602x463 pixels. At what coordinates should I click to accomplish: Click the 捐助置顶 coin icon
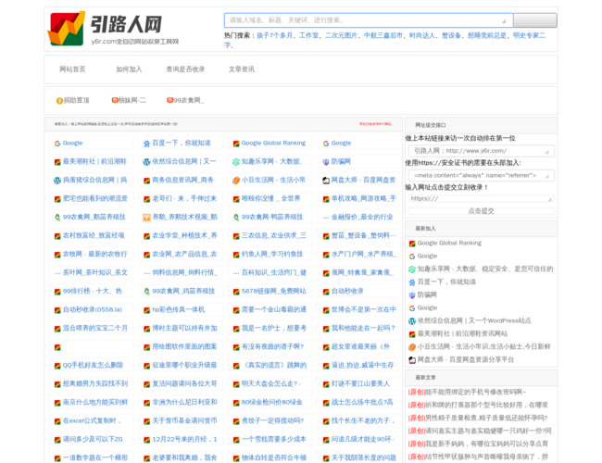tap(59, 101)
